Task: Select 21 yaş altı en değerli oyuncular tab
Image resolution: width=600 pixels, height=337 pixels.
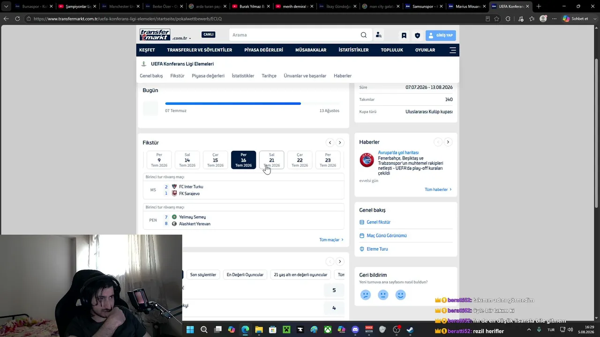Action: [x=300, y=275]
